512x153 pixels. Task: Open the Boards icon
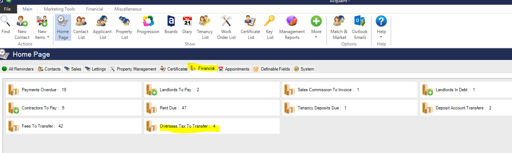pyautogui.click(x=171, y=25)
